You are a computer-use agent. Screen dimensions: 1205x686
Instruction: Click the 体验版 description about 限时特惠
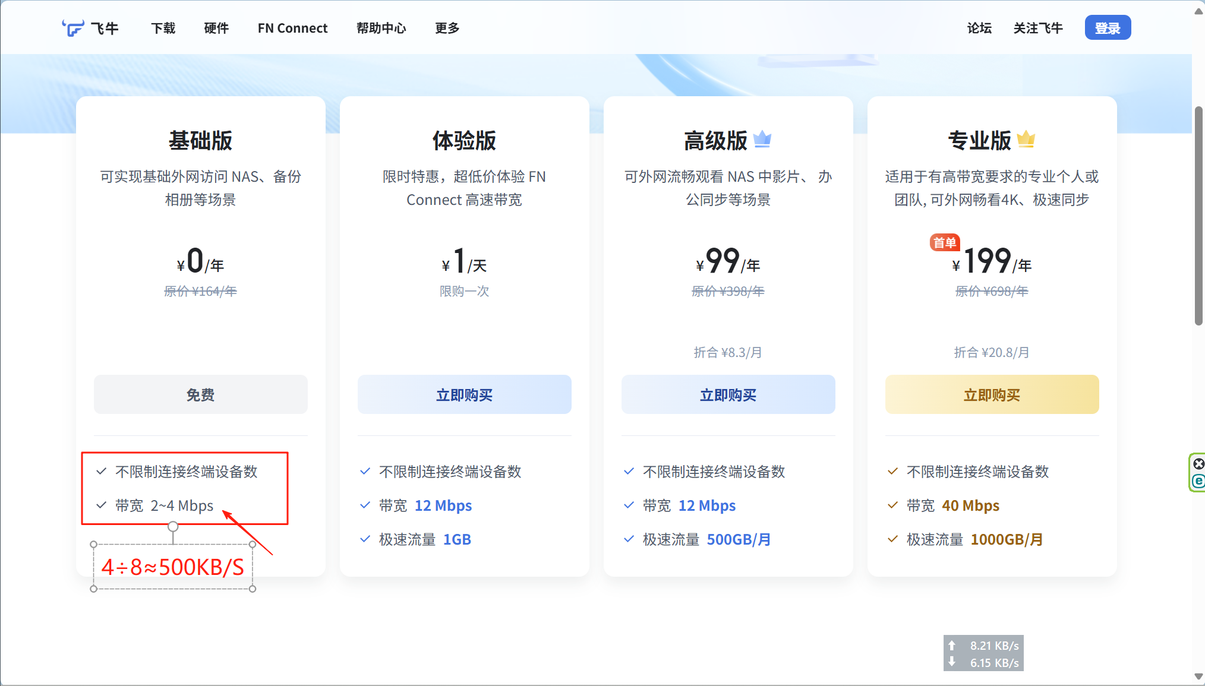[x=465, y=188]
